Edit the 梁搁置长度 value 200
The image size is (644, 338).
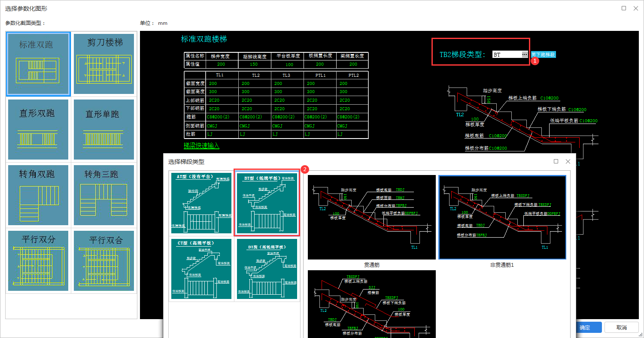click(x=353, y=64)
